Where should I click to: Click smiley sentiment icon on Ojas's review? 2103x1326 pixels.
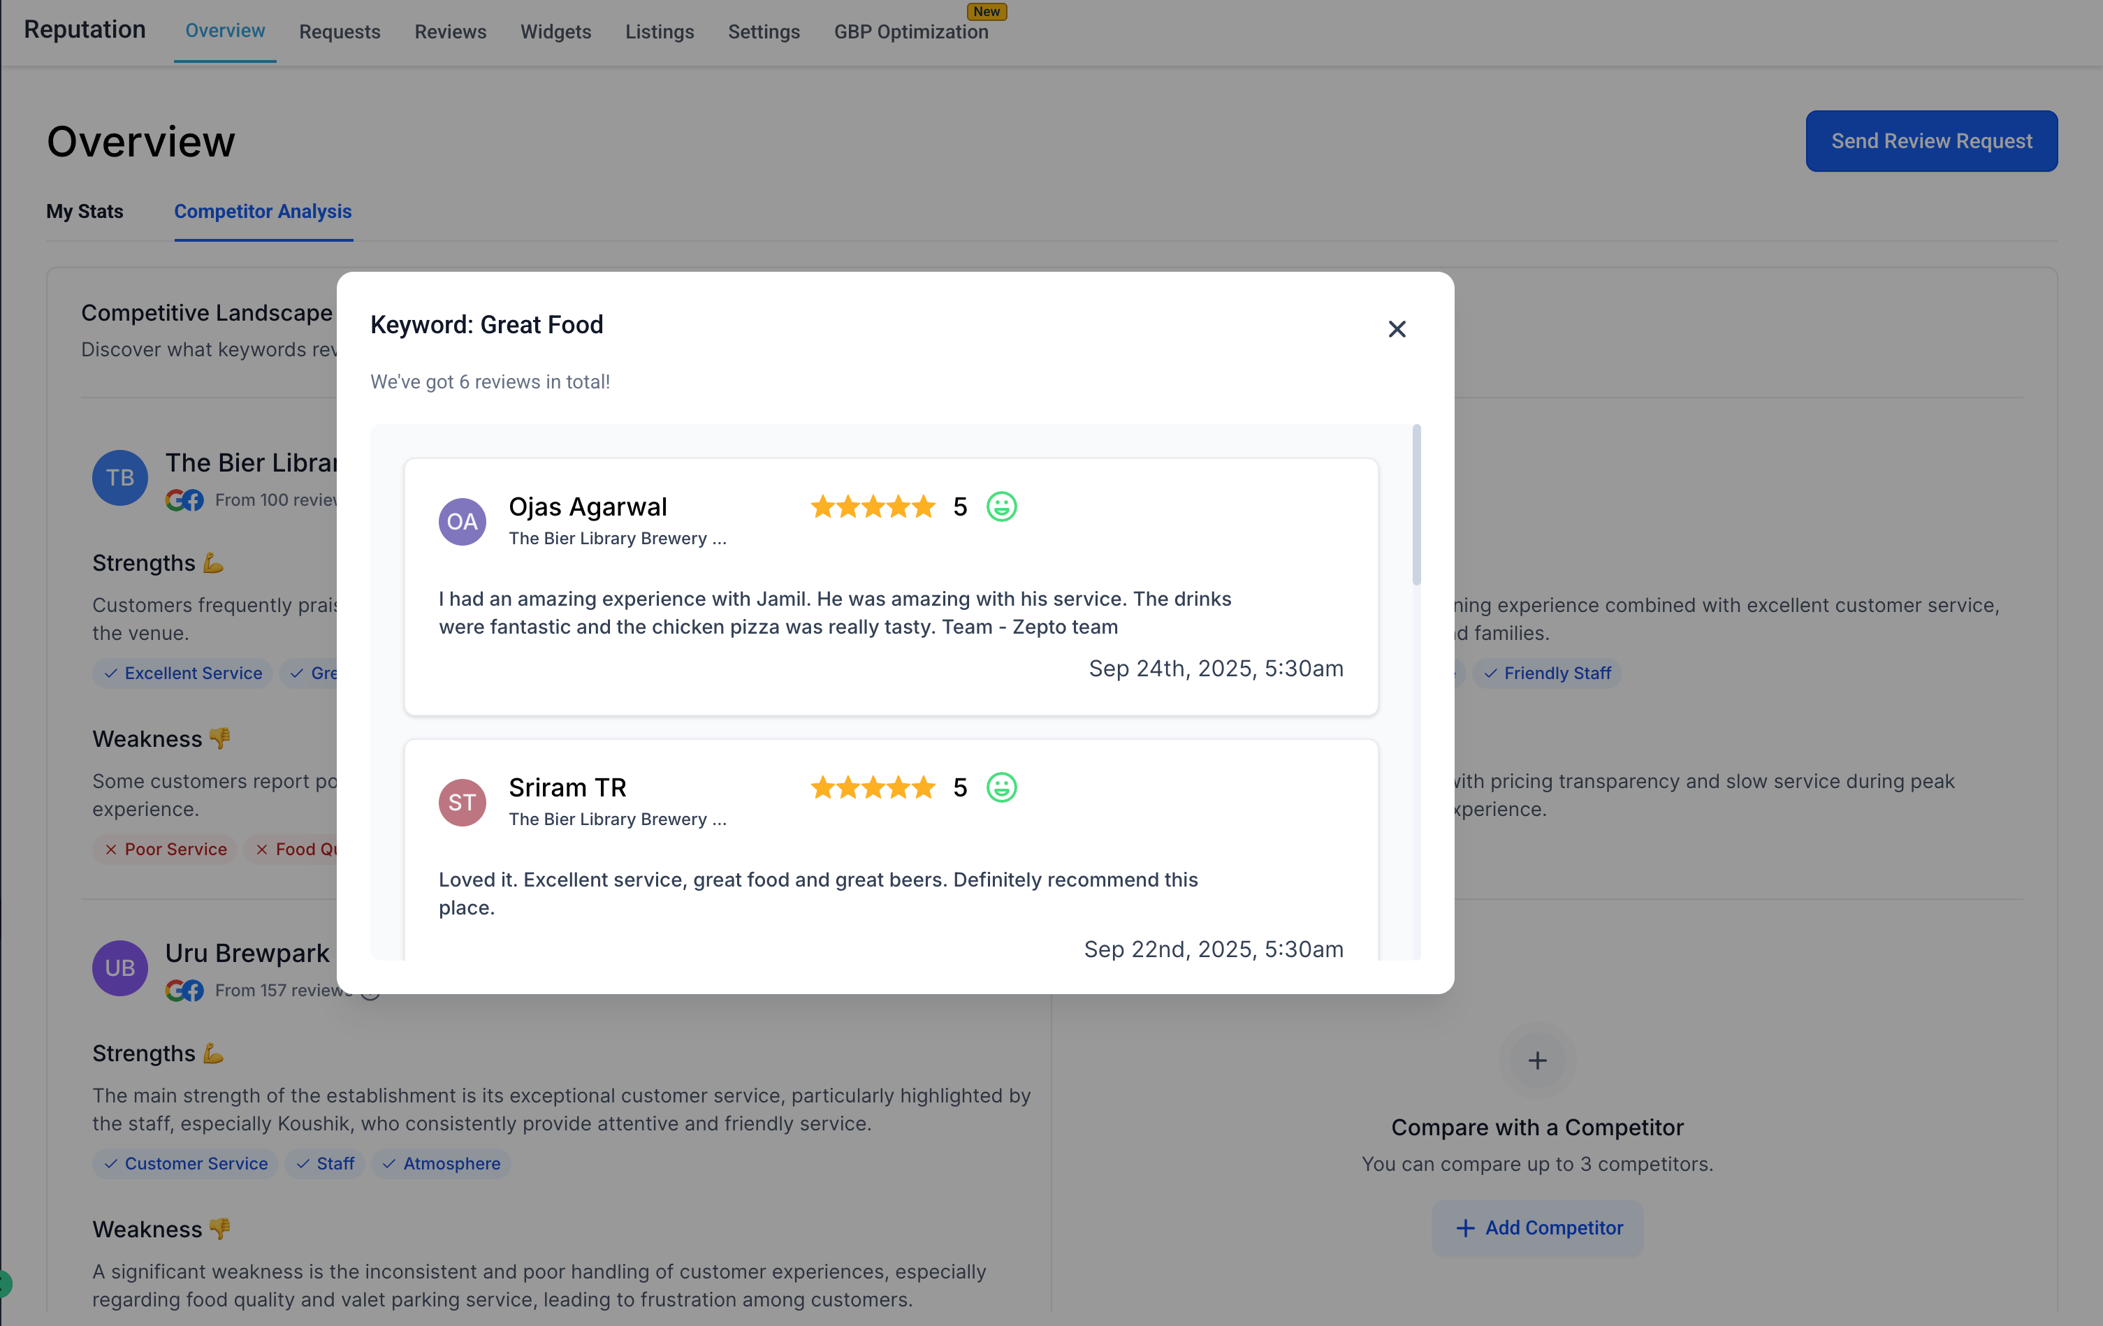pyautogui.click(x=1000, y=507)
